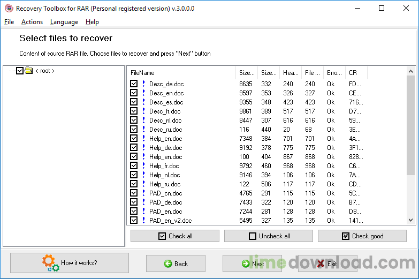Open the How it works? button
Screen dimensions: 419x279
point(70,263)
